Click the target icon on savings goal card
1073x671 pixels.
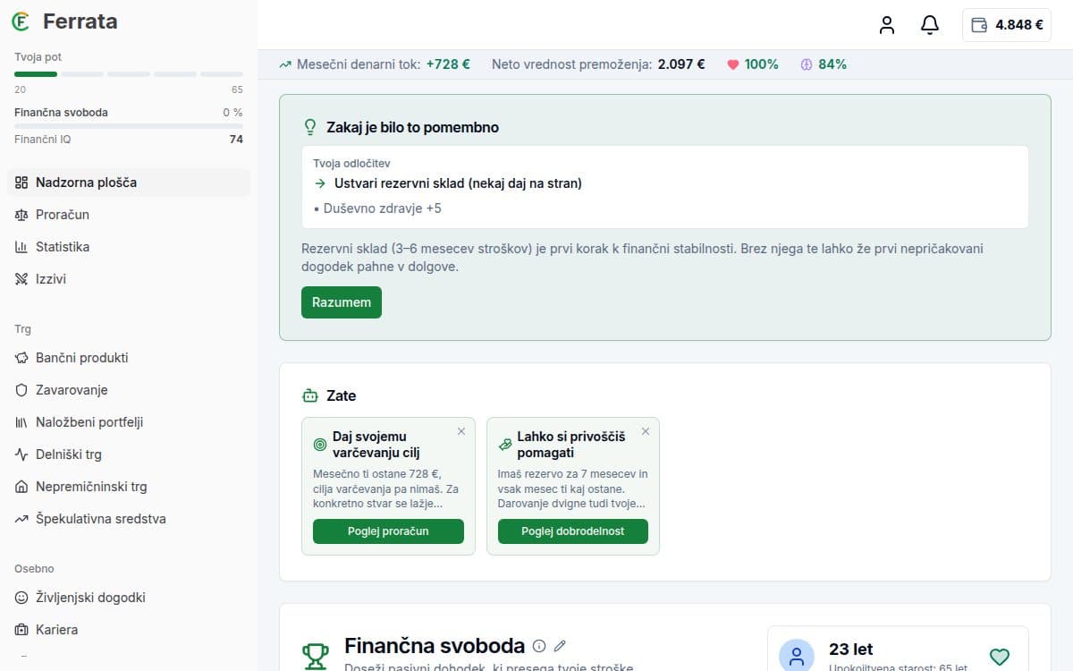point(320,445)
